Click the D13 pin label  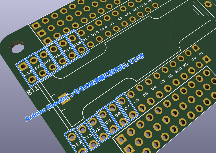point(28,73)
